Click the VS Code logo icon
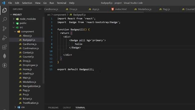Screen dimensions: 195x110 point(3,3)
